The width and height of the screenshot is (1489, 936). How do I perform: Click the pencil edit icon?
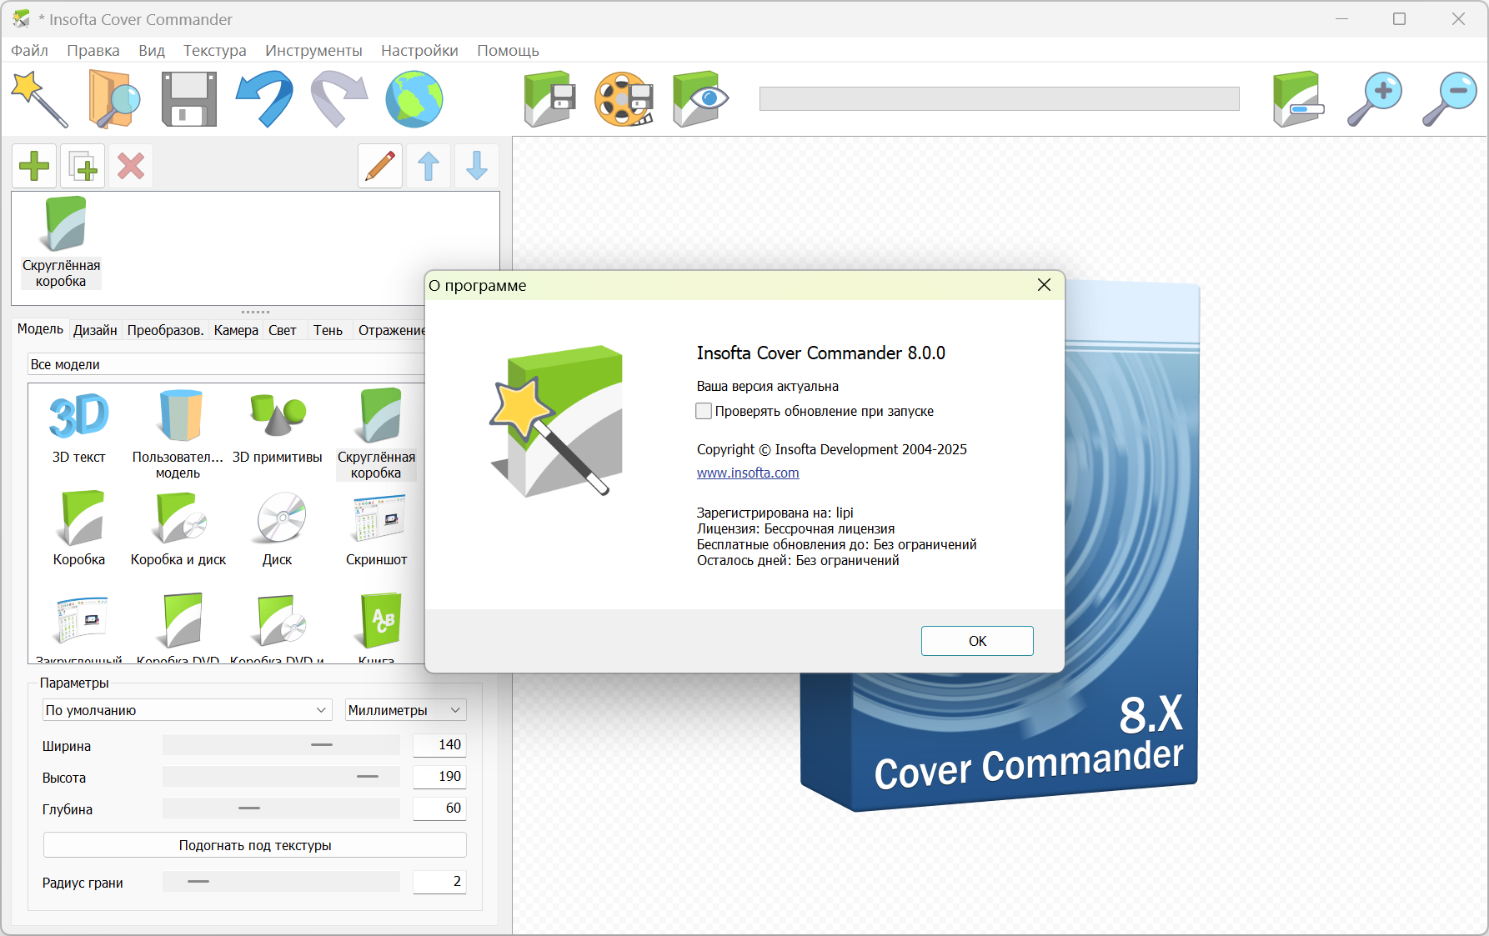[x=380, y=166]
